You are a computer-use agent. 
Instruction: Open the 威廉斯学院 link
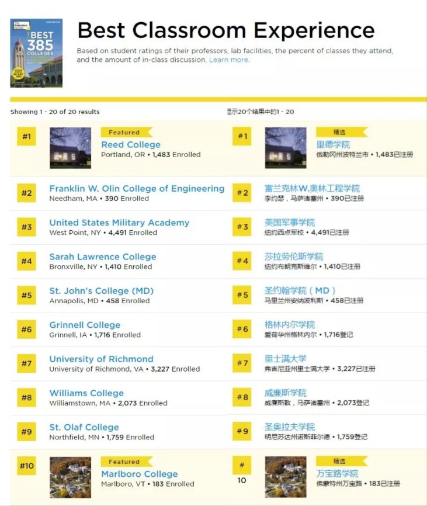tap(286, 393)
